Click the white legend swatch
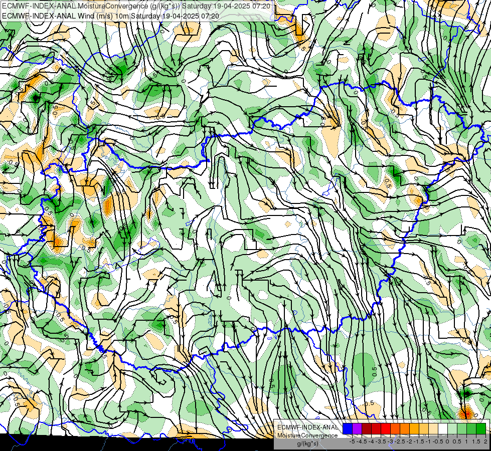The image size is (491, 451). (x=443, y=428)
